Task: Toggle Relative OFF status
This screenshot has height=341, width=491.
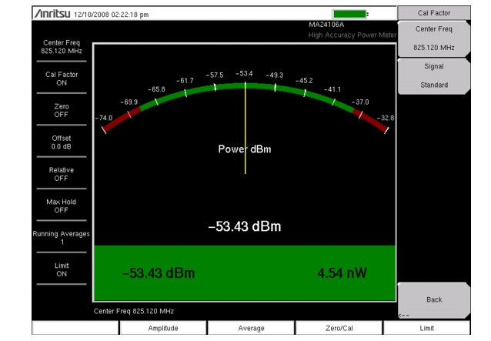Action: 62,174
